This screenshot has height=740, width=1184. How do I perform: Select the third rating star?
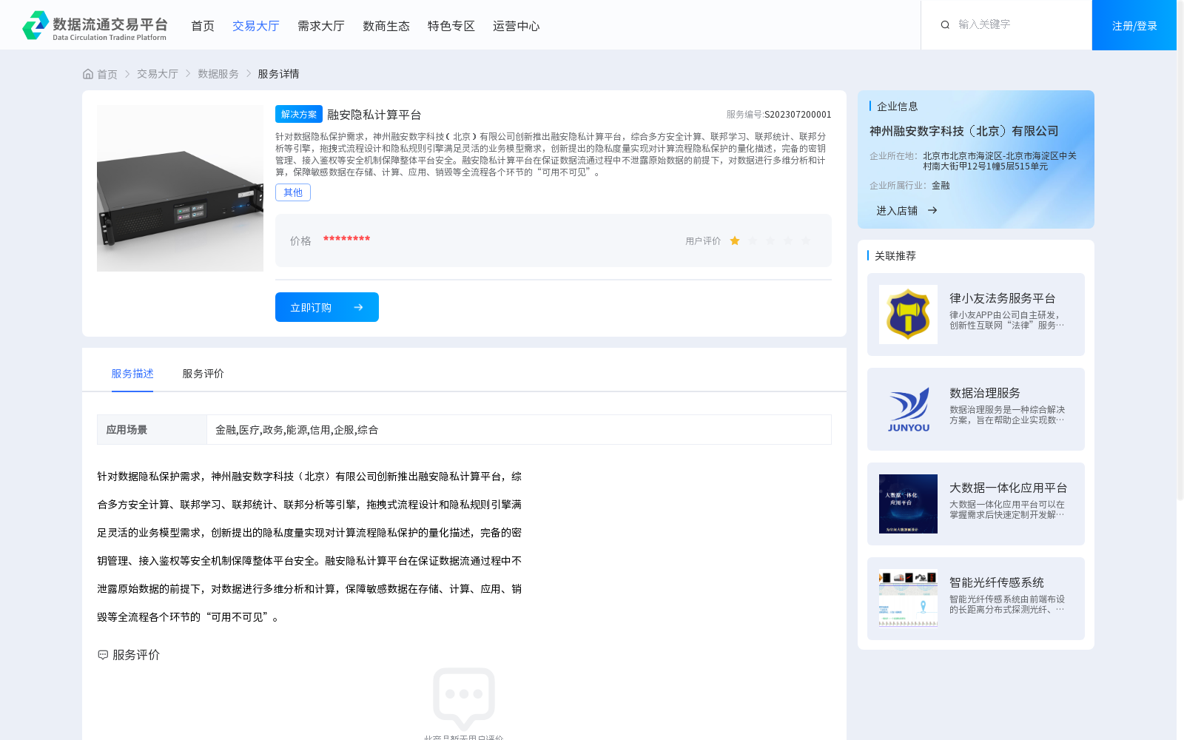pyautogui.click(x=770, y=240)
